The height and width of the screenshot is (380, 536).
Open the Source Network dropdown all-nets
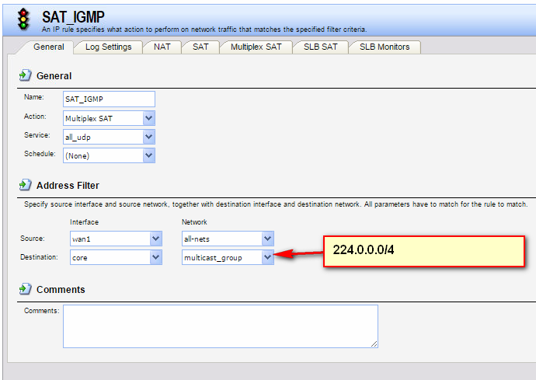click(x=228, y=239)
